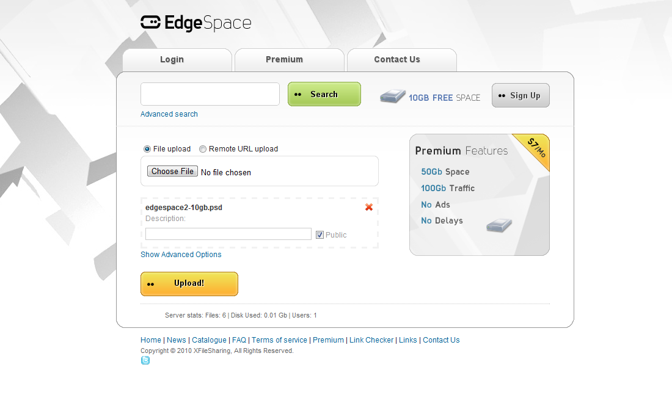The height and width of the screenshot is (400, 672).
Task: Expand Show Advanced Options
Action: [181, 255]
